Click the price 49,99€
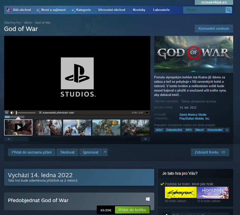Viewport: 240px width, 215px height. [x=106, y=210]
